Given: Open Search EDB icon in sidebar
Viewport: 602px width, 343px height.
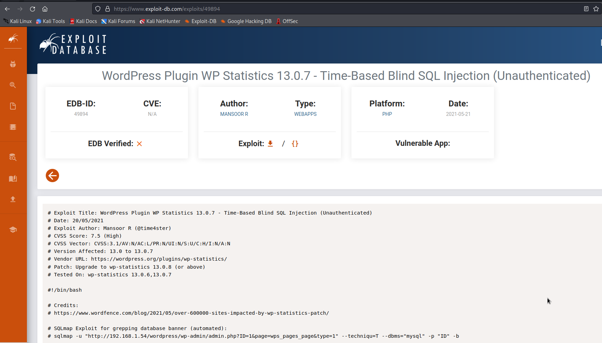Looking at the screenshot, I should click(13, 157).
